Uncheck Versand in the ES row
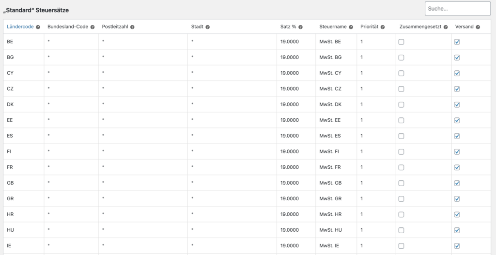Viewport: 496px width, 255px height. [x=457, y=136]
